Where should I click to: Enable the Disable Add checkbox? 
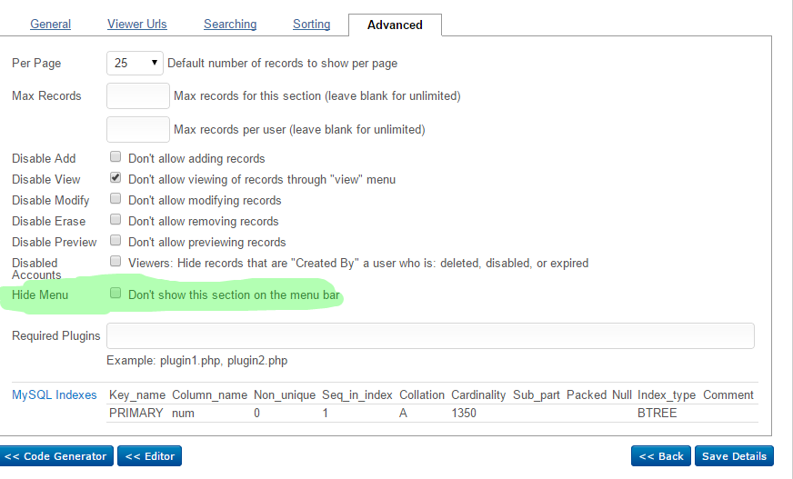115,157
